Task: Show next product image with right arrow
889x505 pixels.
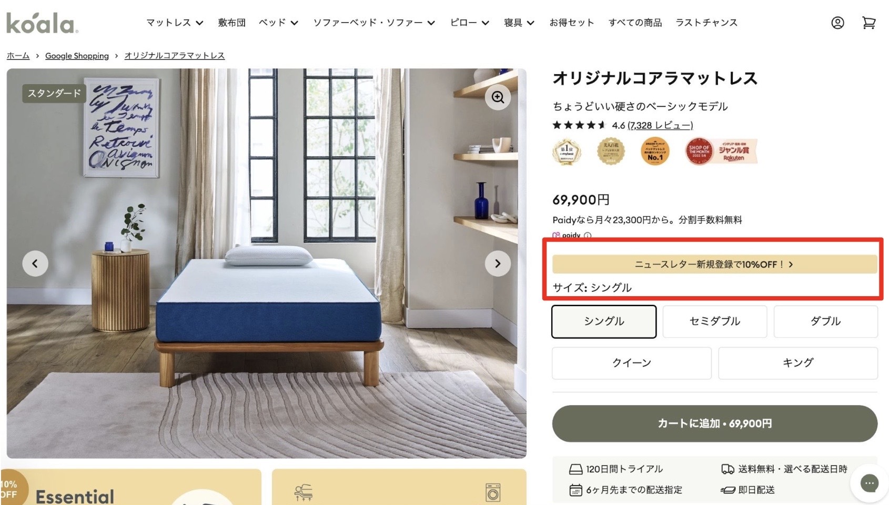Action: pos(498,264)
